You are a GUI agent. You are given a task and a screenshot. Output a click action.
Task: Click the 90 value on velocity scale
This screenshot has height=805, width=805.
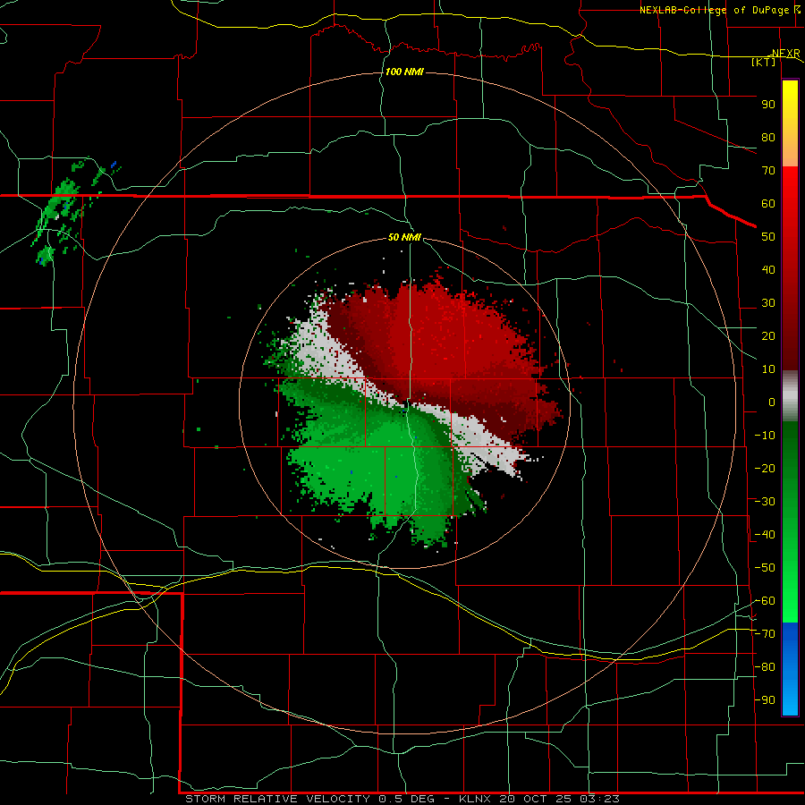click(768, 105)
